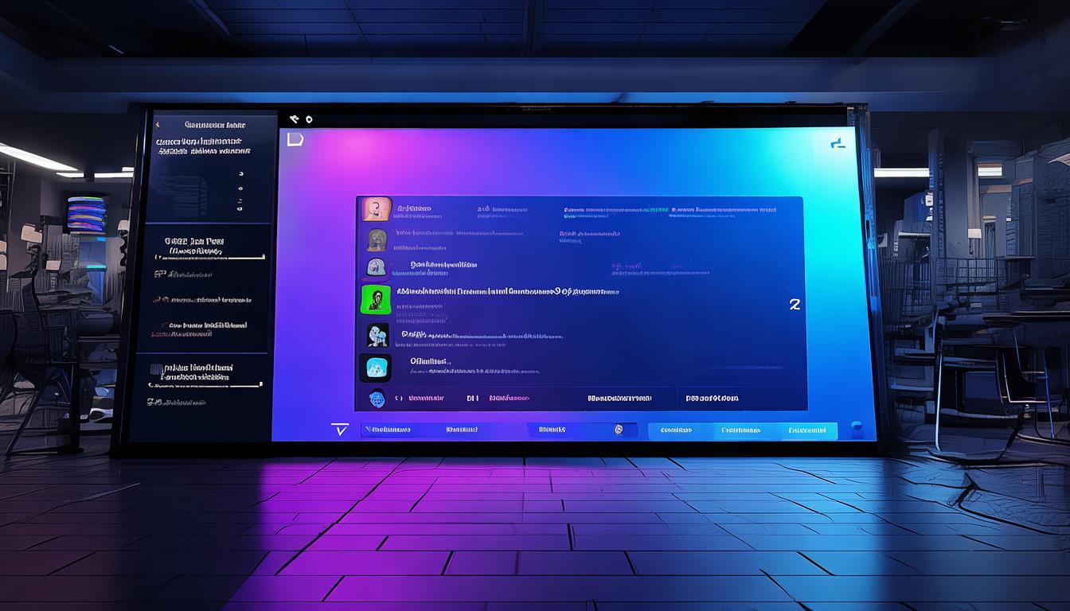
Task: Open the cyan avatar entry in the sixth row
Action: pyautogui.click(x=377, y=367)
